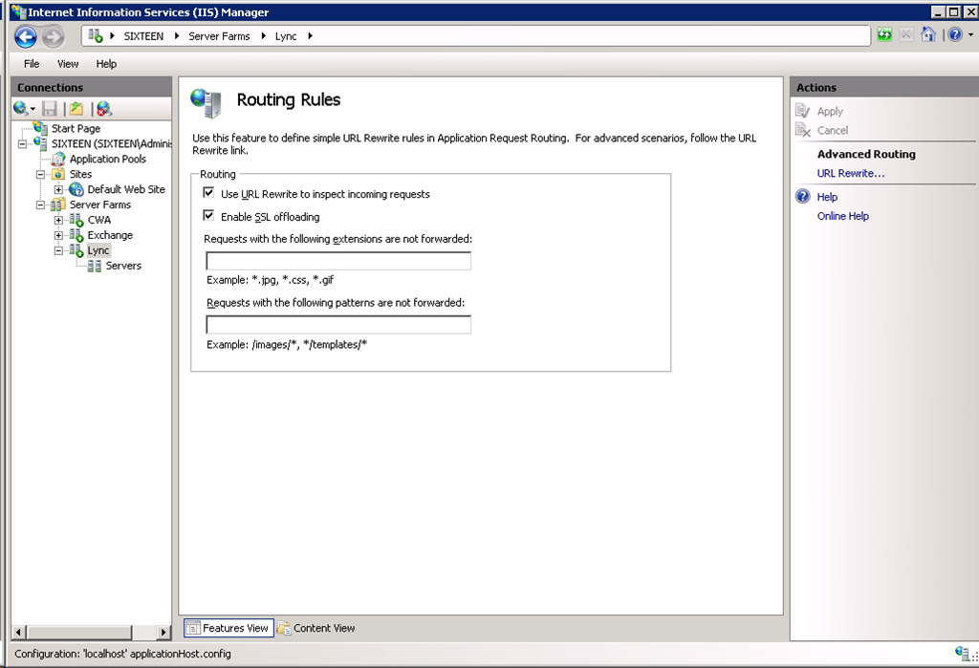Click the Save icon in Connections toolbar
The image size is (979, 668).
50,109
